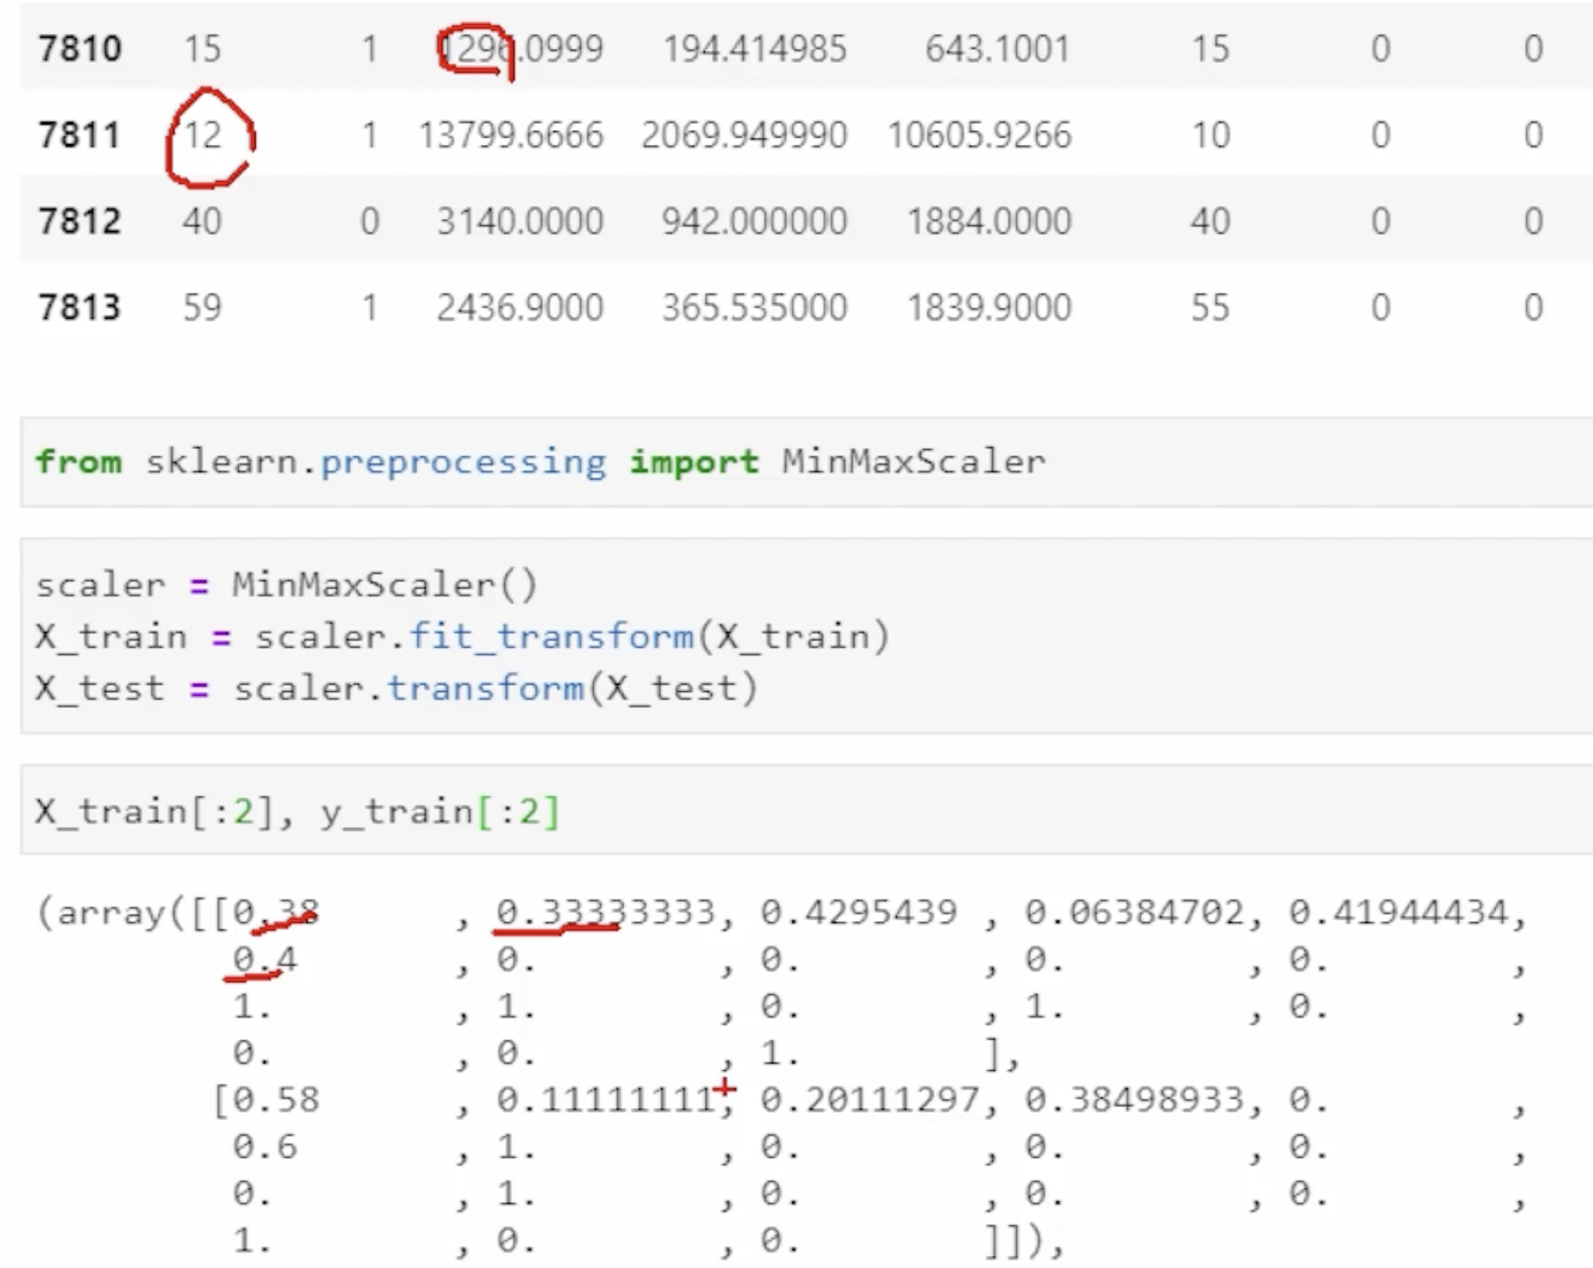Click the circled value 12 in row 7811
The height and width of the screenshot is (1268, 1593).
pos(203,135)
